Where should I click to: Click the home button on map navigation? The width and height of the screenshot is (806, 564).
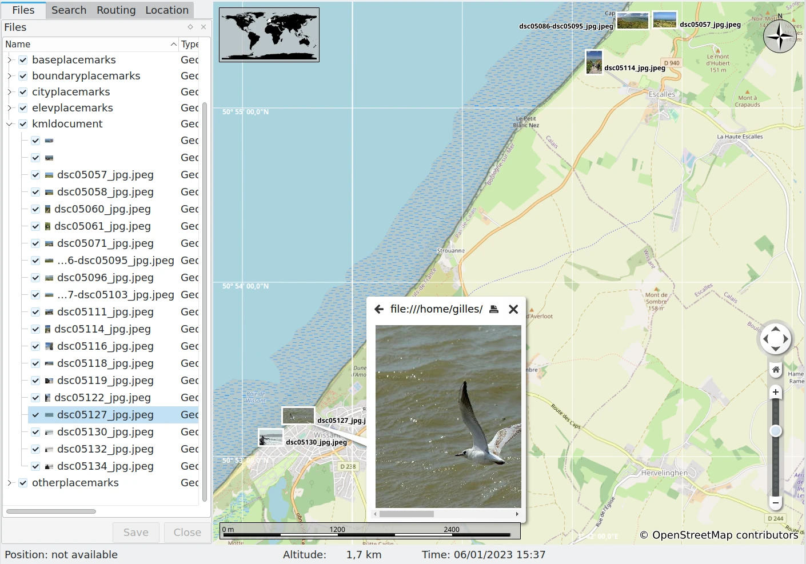pyautogui.click(x=776, y=370)
